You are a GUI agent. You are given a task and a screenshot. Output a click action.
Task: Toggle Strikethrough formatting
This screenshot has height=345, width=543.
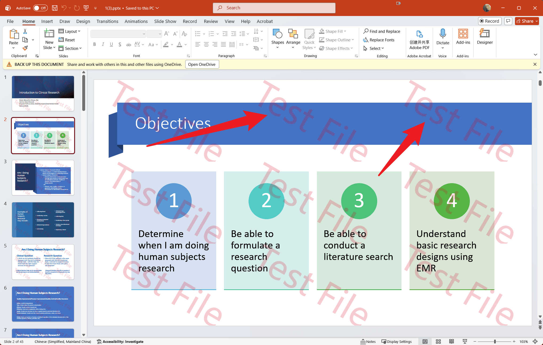click(128, 45)
